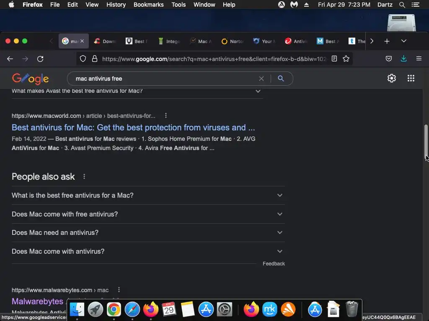429x321 pixels.
Task: Open Notification Center list icon
Action: 415,5
